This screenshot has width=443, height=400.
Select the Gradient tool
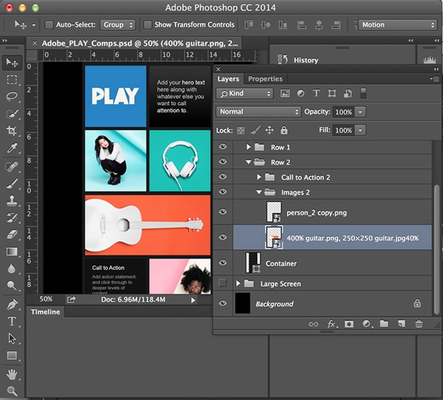tap(12, 251)
